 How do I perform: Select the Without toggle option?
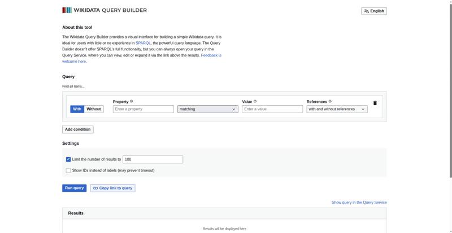click(94, 109)
